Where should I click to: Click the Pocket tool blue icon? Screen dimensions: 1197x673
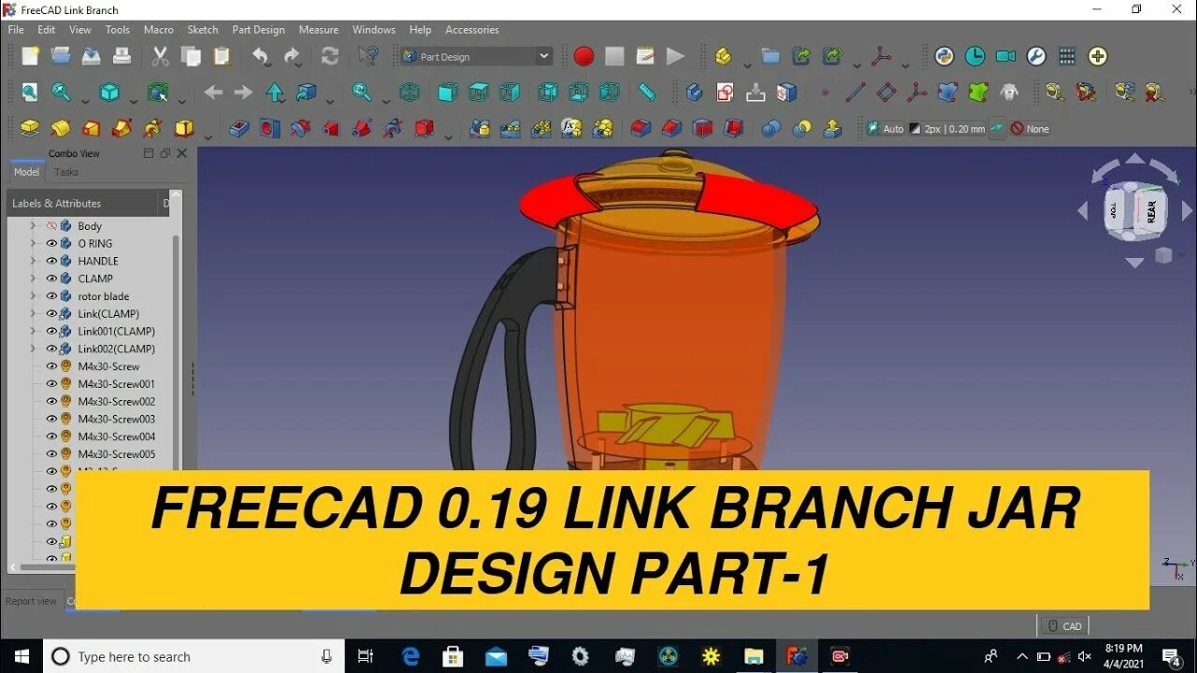point(239,128)
